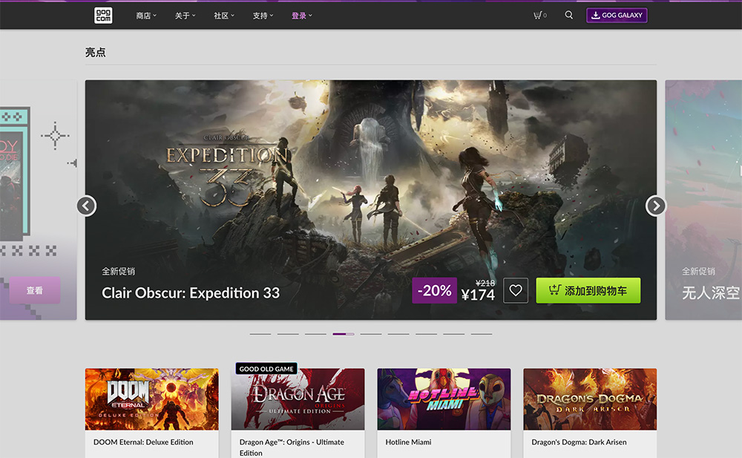Expand the 关于 about dropdown
Screen dimensions: 742x458
pyautogui.click(x=185, y=16)
